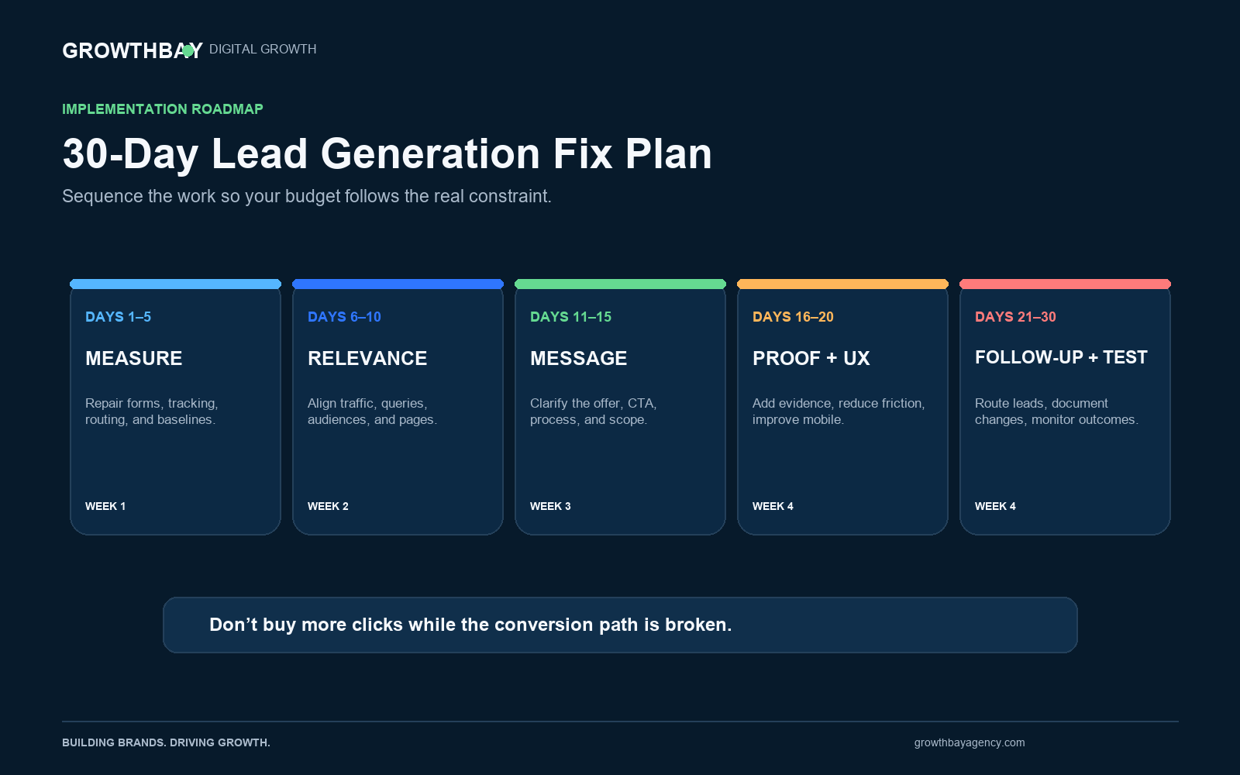This screenshot has width=1240, height=775.
Task: Select the IMPLEMENTATION ROADMAP label
Action: [163, 109]
